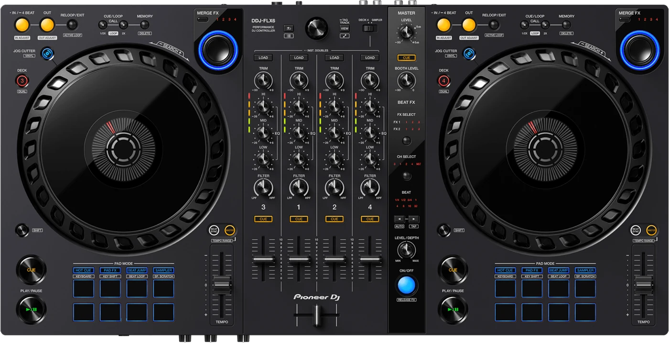This screenshot has height=343, width=669.
Task: Tap the left deck MEMORY button
Action: pos(145,25)
